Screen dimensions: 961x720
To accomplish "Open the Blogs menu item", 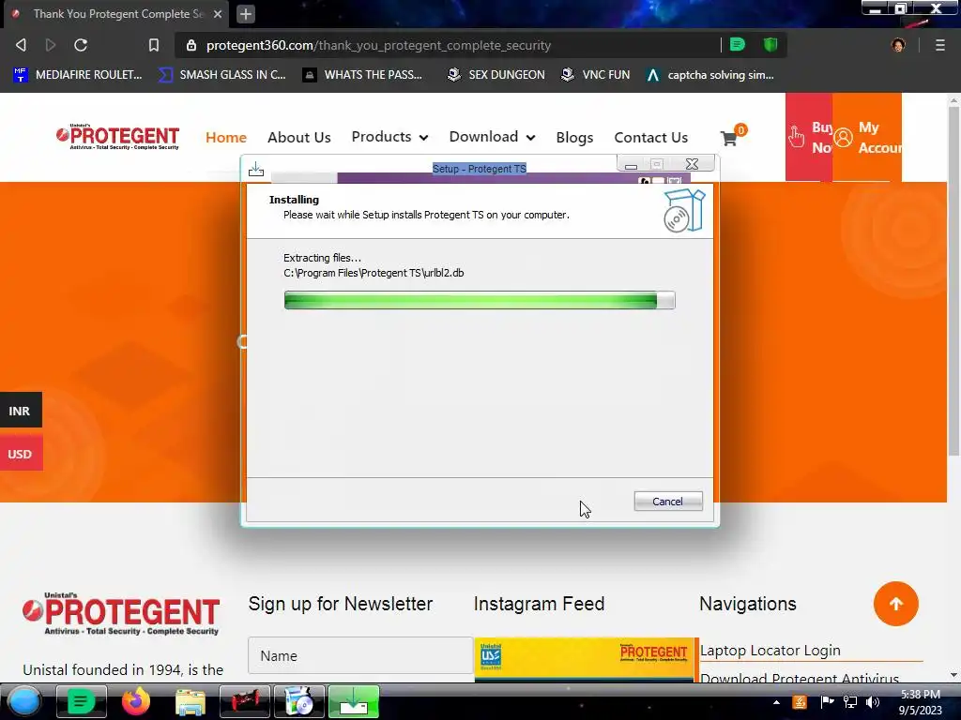I will coord(574,137).
